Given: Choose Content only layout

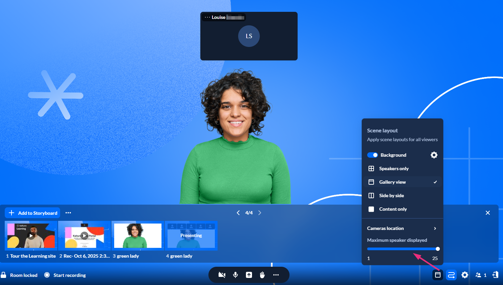Looking at the screenshot, I should 402,209.
